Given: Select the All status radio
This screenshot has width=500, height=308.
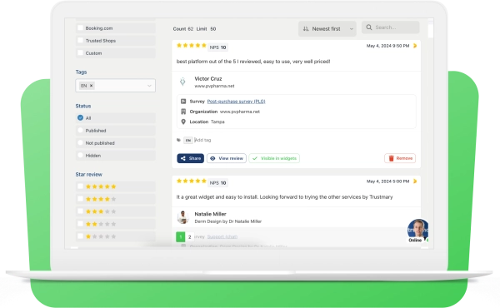Looking at the screenshot, I should click(x=80, y=118).
